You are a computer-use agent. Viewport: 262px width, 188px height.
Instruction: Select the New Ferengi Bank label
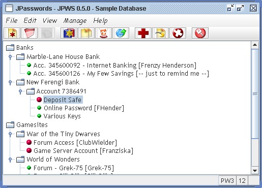tap(53, 82)
